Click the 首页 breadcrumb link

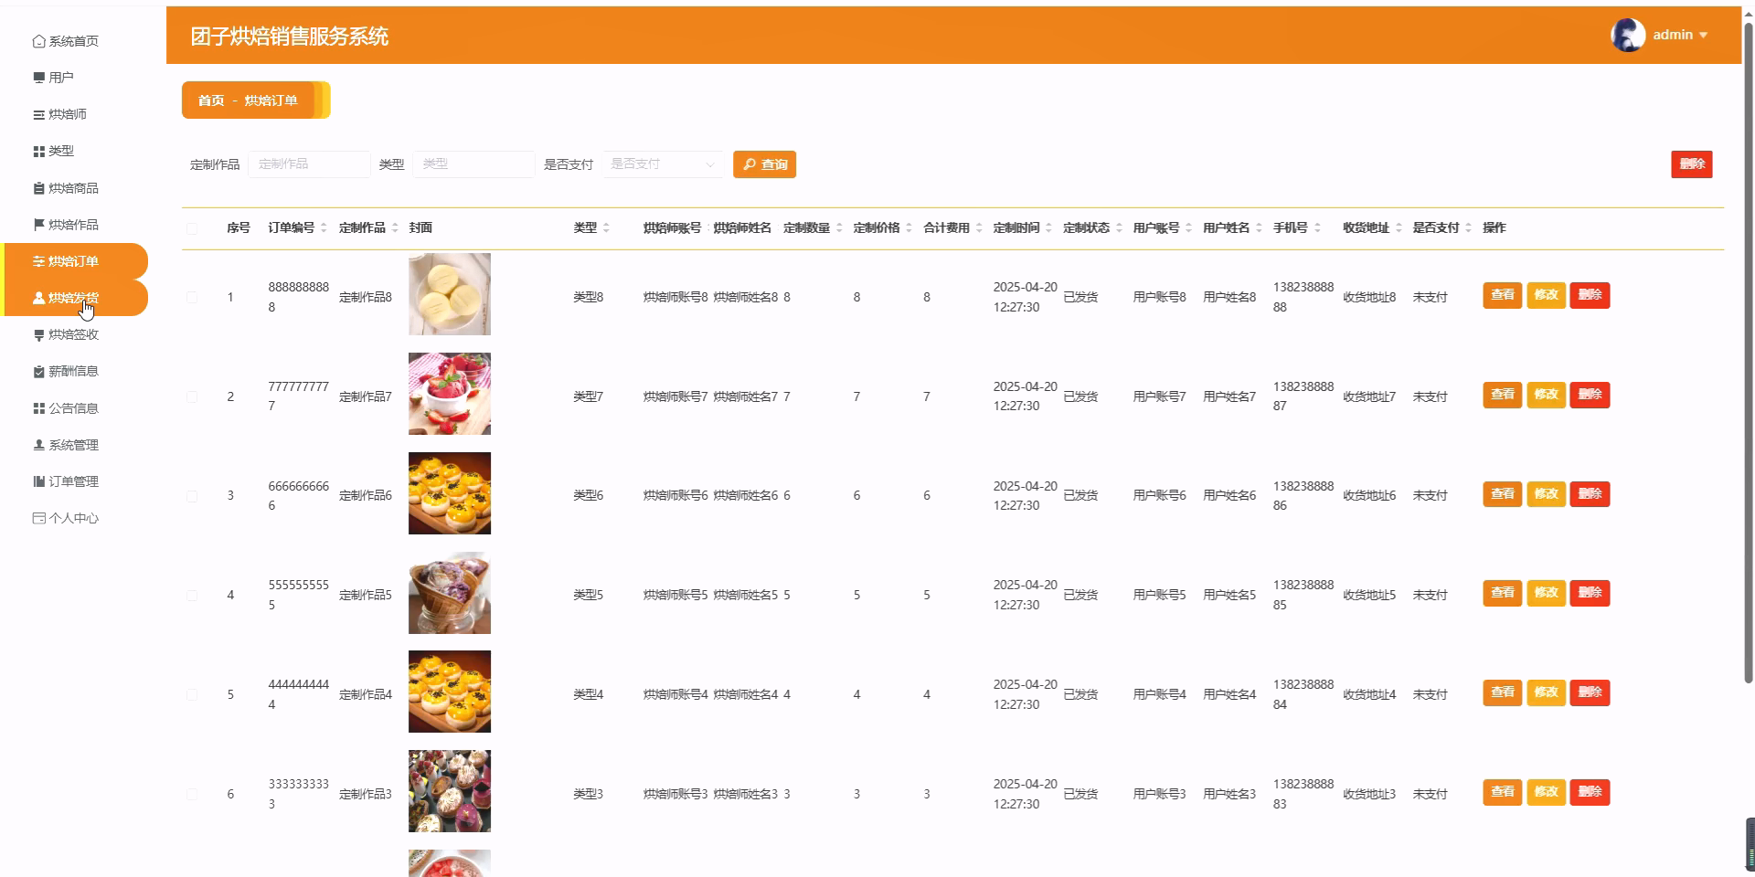(x=211, y=100)
